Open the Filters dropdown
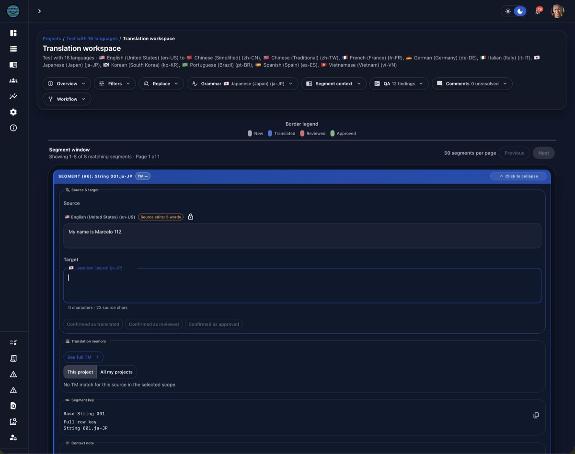Screen dimensions: 575x454 pyautogui.click(x=115, y=83)
